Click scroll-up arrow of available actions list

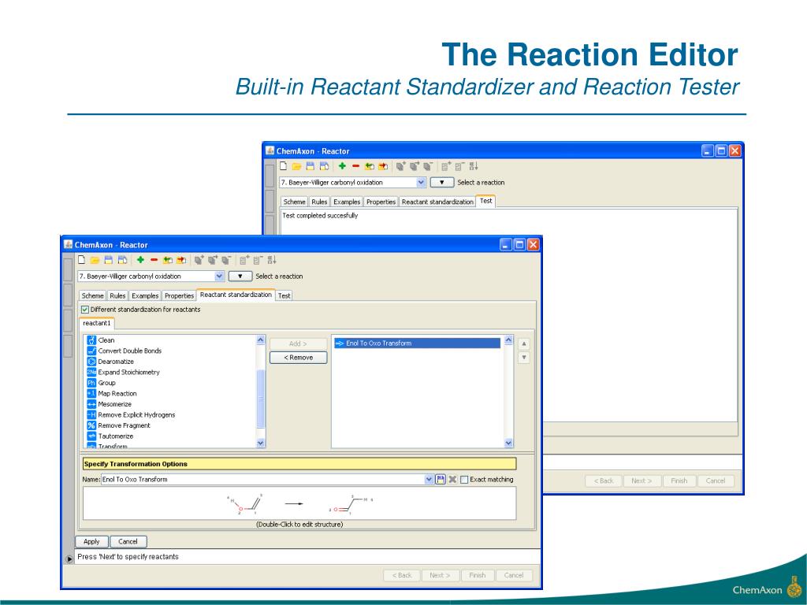point(260,340)
